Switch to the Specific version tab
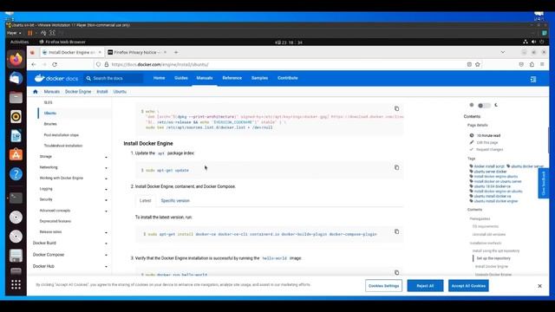The height and width of the screenshot is (312, 555). pyautogui.click(x=175, y=200)
